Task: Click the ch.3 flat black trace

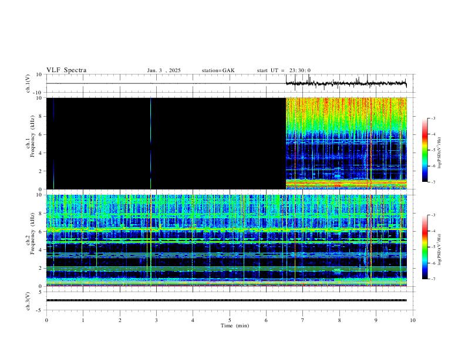Action: (226, 300)
